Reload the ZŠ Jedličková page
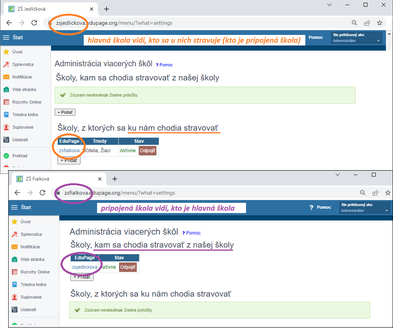The image size is (393, 328). pyautogui.click(x=34, y=23)
